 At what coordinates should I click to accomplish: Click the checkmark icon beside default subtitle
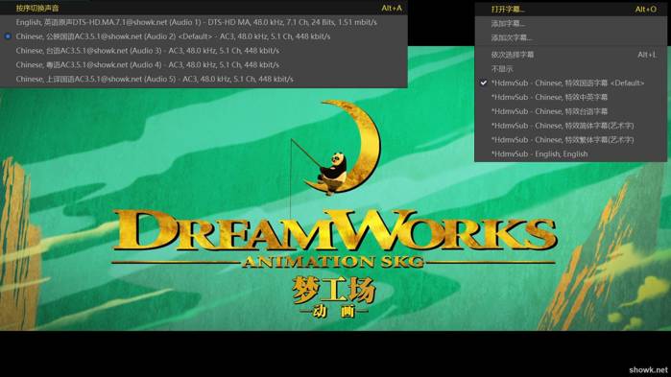484,82
